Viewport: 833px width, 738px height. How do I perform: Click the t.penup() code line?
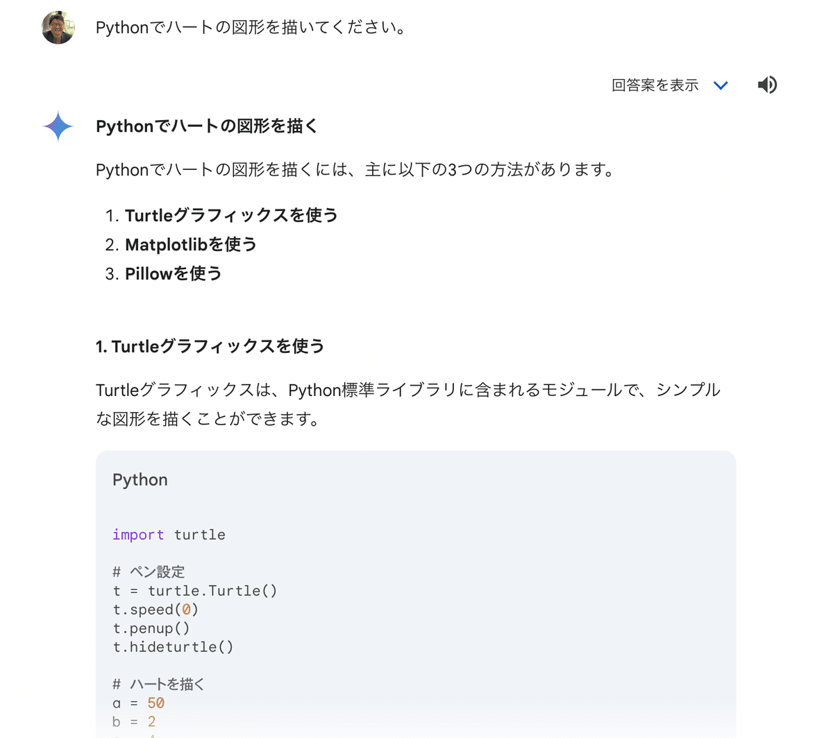pyautogui.click(x=151, y=628)
